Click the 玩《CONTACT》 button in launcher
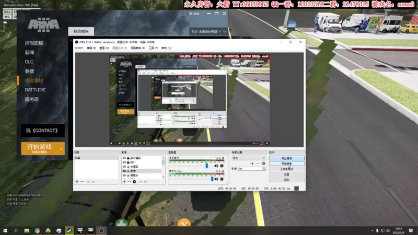The height and width of the screenshot is (235, 418). 43,131
